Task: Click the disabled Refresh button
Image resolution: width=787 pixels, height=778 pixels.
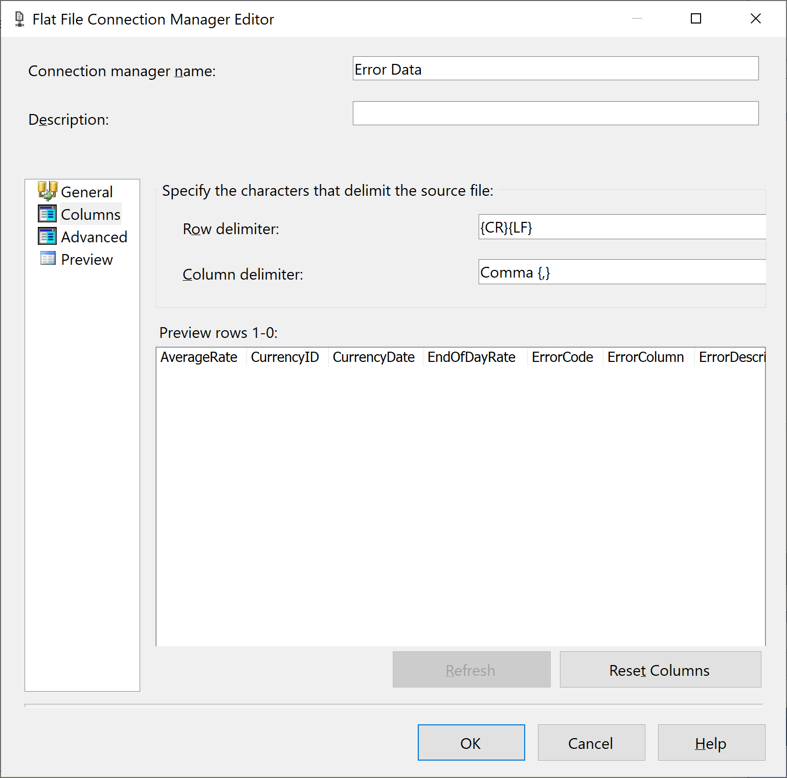Action: coord(470,670)
